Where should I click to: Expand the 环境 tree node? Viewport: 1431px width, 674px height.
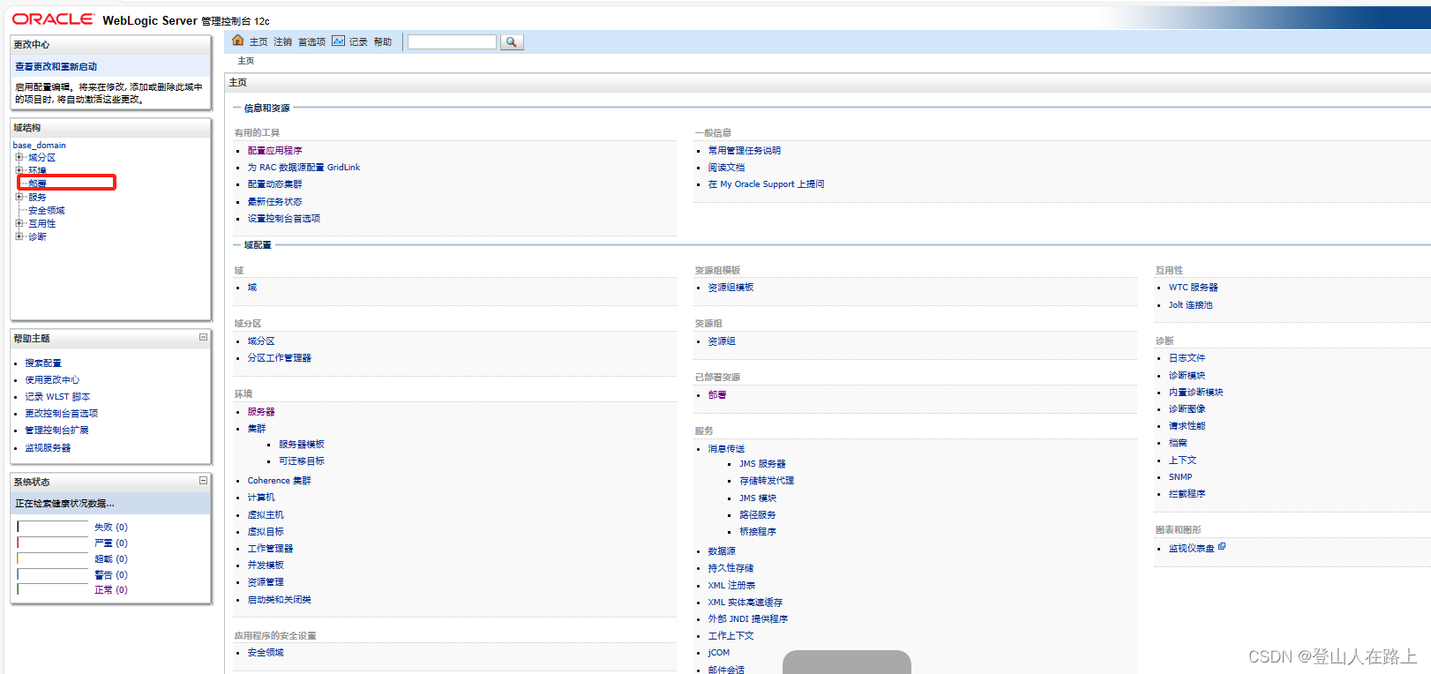pyautogui.click(x=19, y=170)
